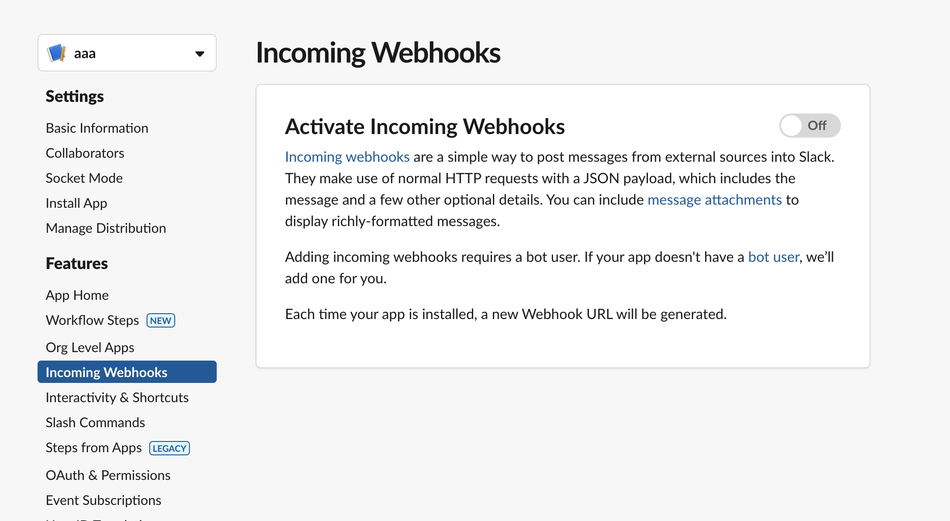Viewport: 950px width, 521px height.
Task: Go to Interactivity & Shortcuts
Action: 117,397
